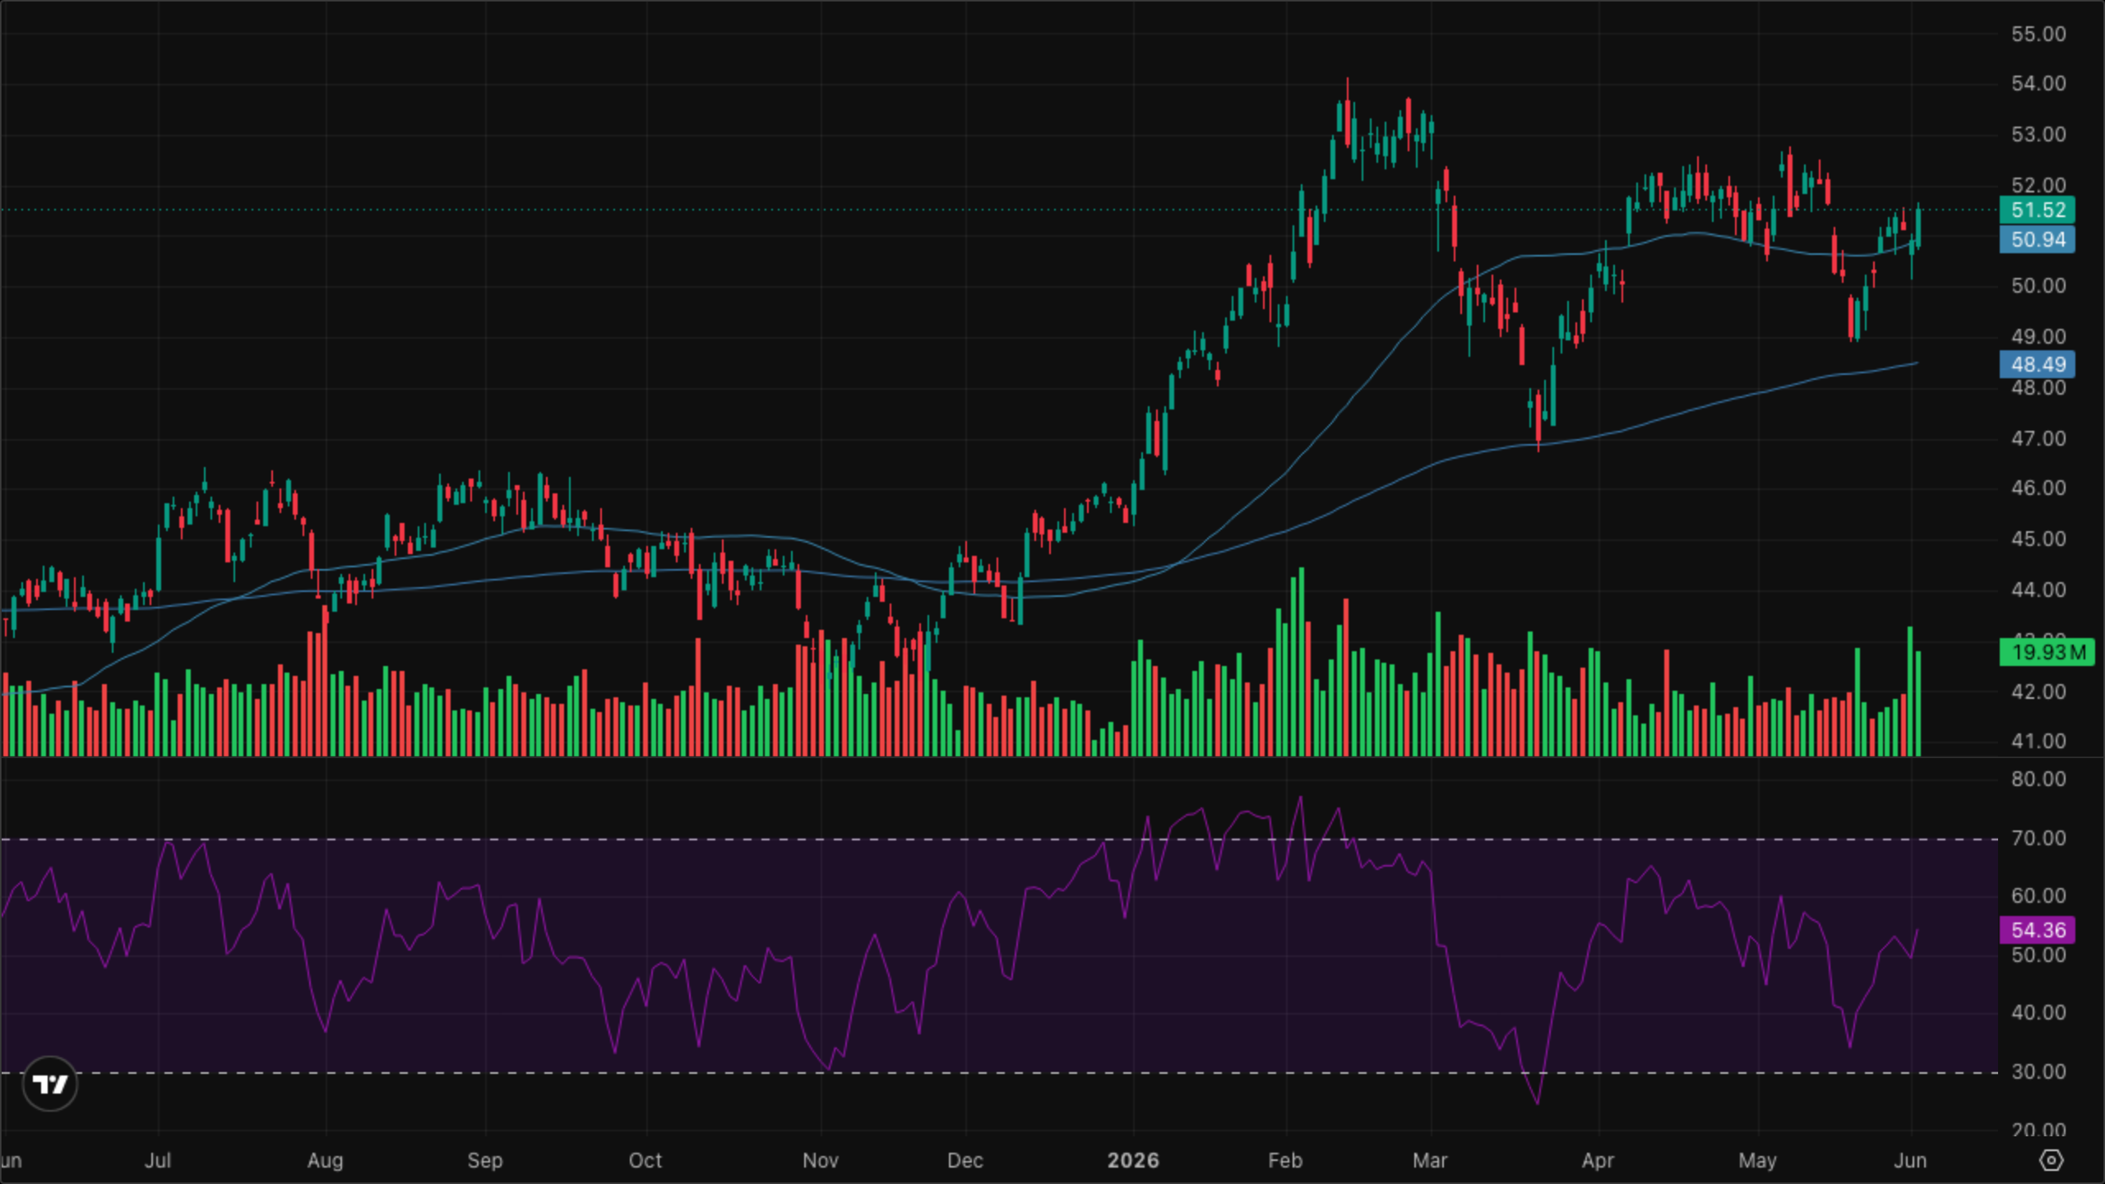This screenshot has height=1184, width=2105.
Task: Select the 51.52 current price label
Action: (x=2038, y=210)
